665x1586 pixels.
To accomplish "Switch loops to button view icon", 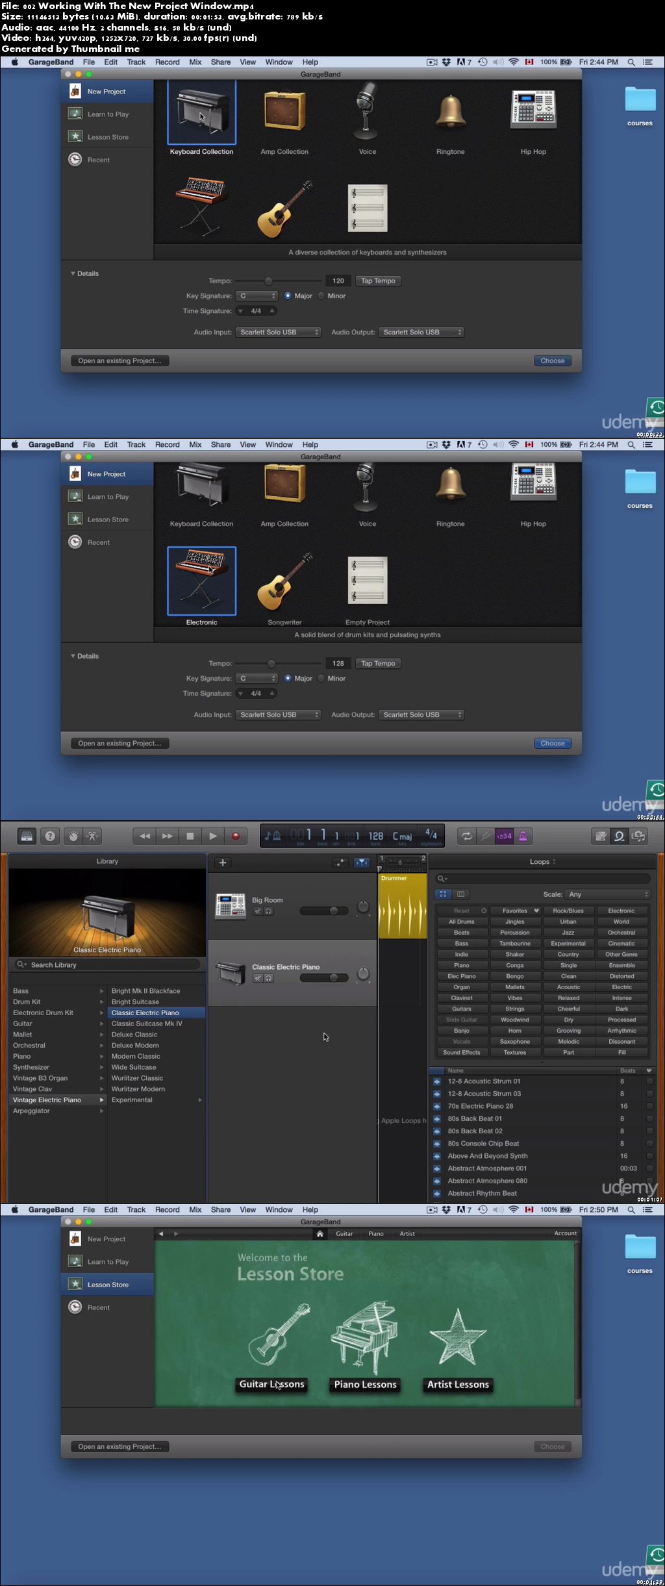I will point(444,894).
